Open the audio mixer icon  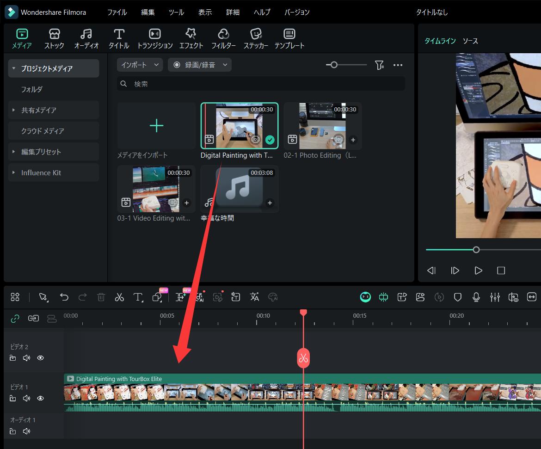495,297
